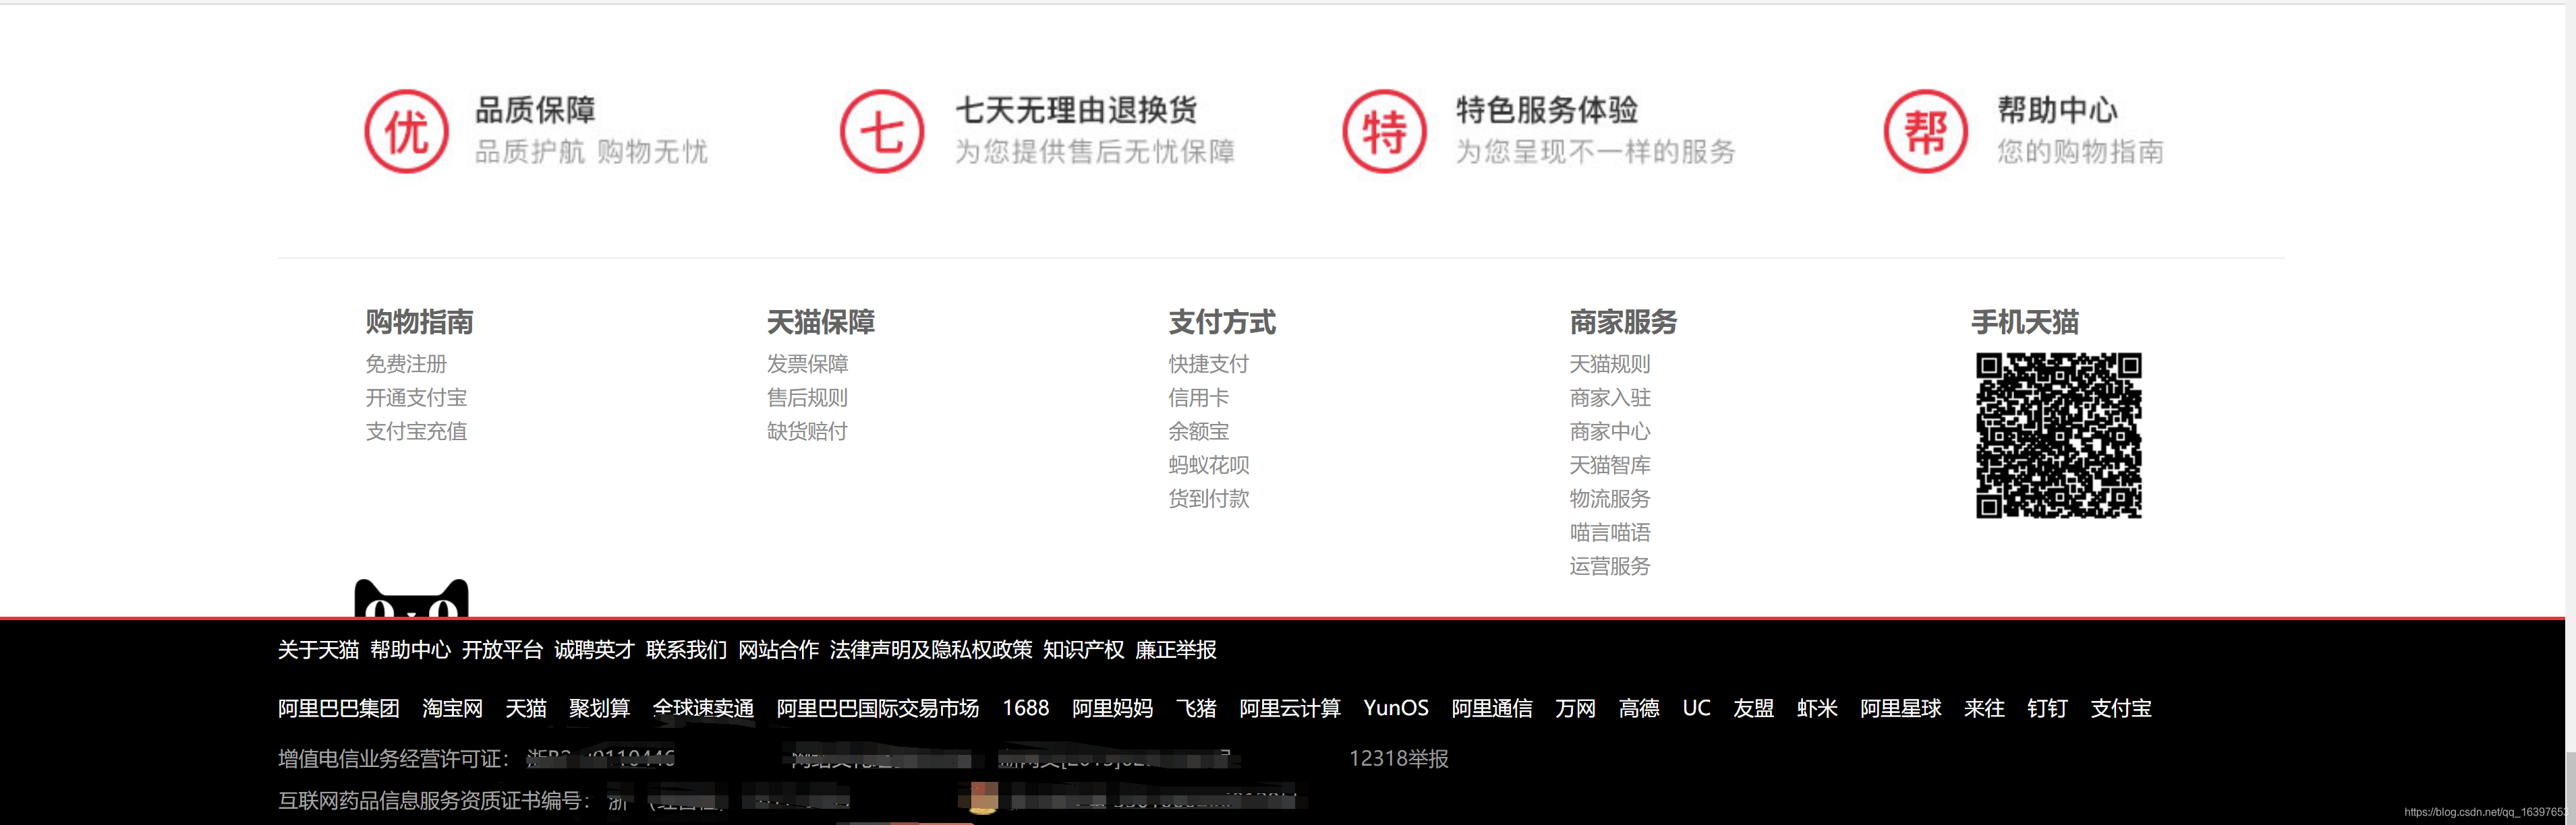Go to 淘宝网 link
The image size is (2576, 825).
click(x=452, y=708)
